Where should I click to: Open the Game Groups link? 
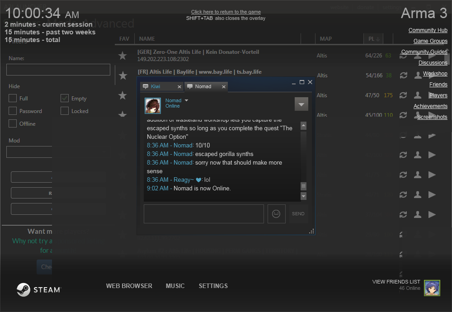pos(430,41)
